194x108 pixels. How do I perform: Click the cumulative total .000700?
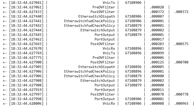181,62
